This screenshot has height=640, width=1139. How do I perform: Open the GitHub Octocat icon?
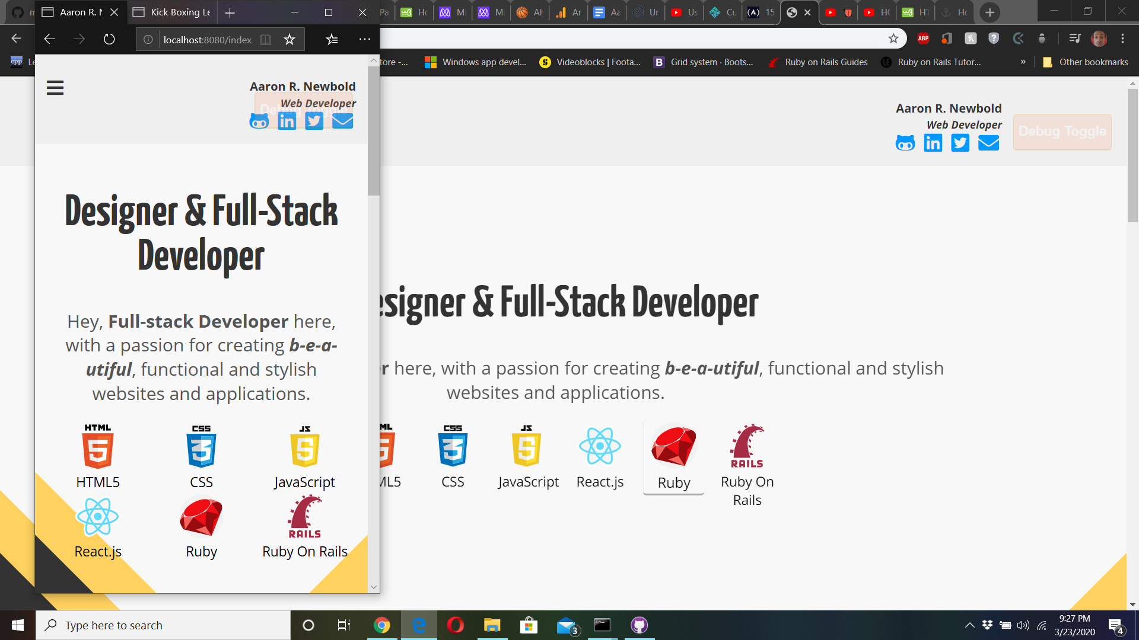tap(259, 121)
